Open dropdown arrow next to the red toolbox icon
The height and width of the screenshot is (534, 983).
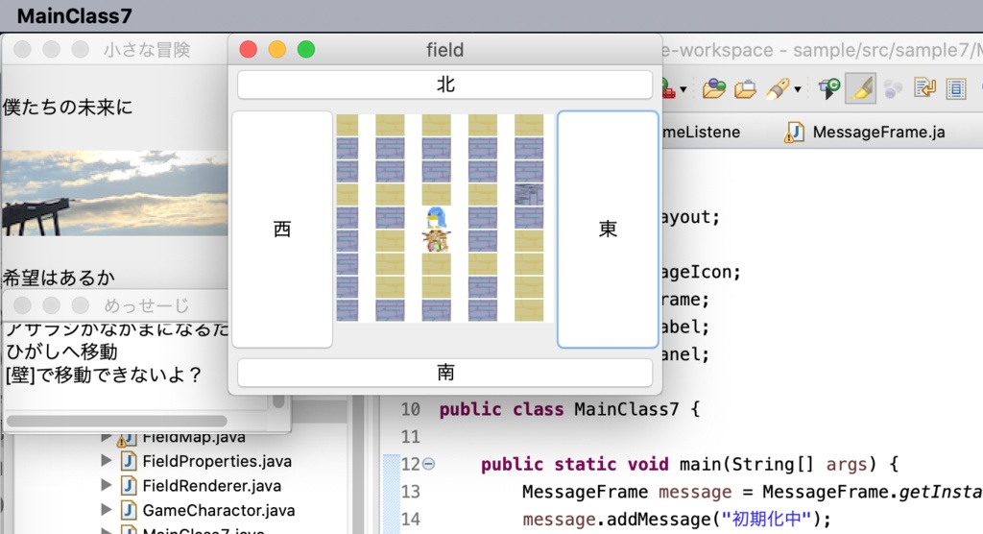tap(683, 89)
